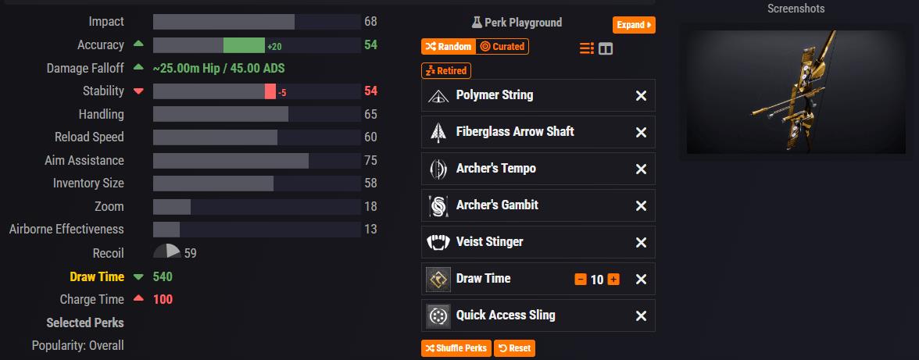The width and height of the screenshot is (919, 360).
Task: Switch to column layout view icon
Action: tap(606, 48)
